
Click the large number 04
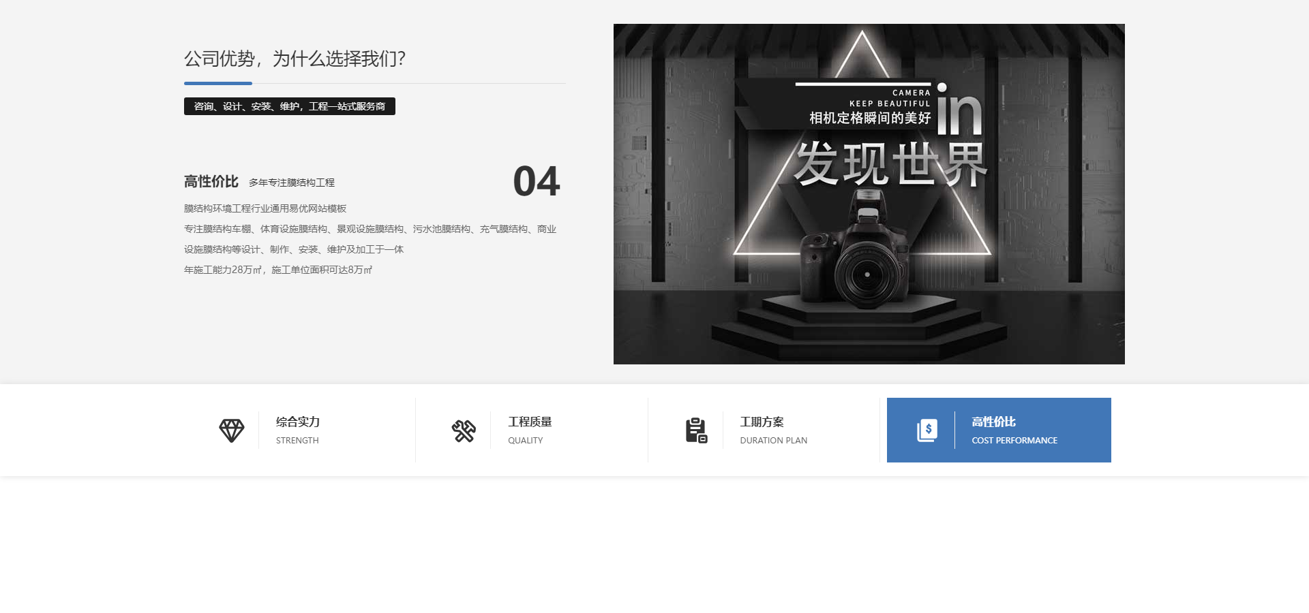click(x=537, y=182)
